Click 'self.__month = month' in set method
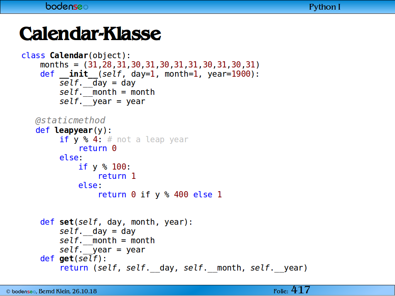The height and width of the screenshot is (296, 395). 107,240
